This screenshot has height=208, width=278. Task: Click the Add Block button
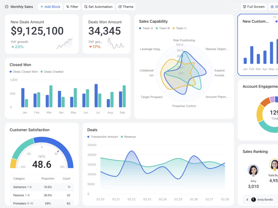[50, 7]
